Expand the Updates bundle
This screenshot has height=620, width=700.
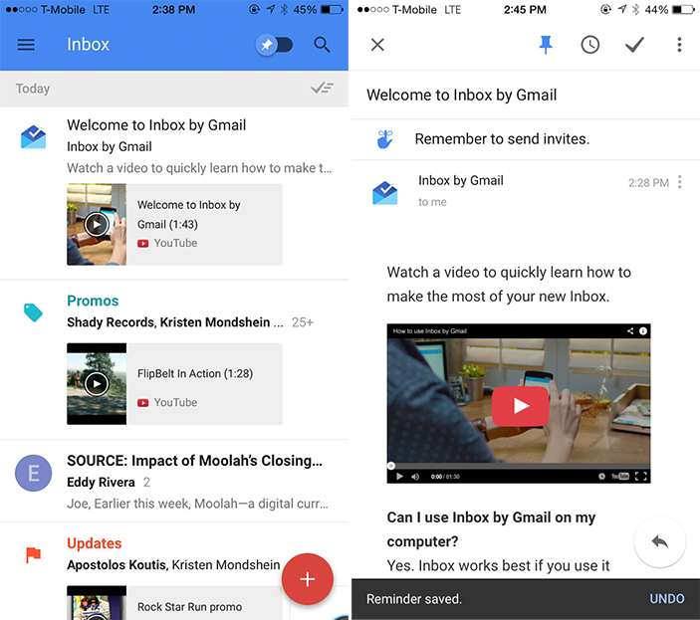pos(94,543)
